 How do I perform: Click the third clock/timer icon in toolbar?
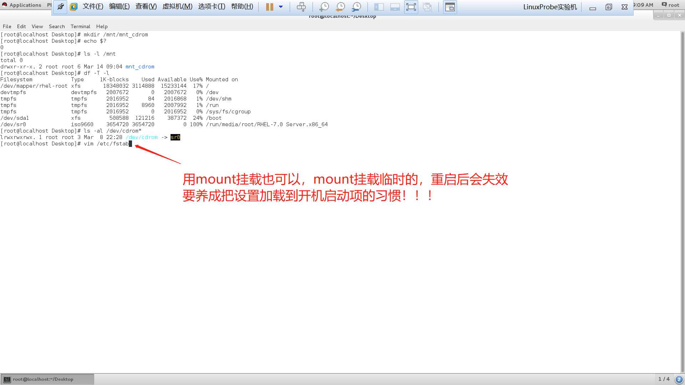(x=357, y=6)
